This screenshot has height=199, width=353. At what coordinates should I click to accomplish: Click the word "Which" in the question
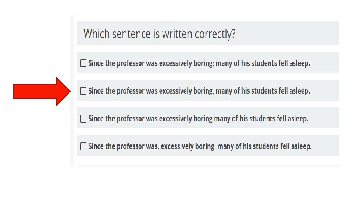[x=97, y=34]
